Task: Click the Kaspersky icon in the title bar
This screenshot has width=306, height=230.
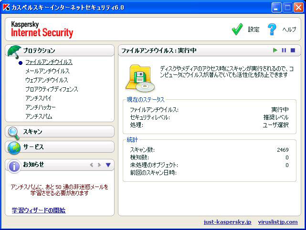Action: (6, 7)
